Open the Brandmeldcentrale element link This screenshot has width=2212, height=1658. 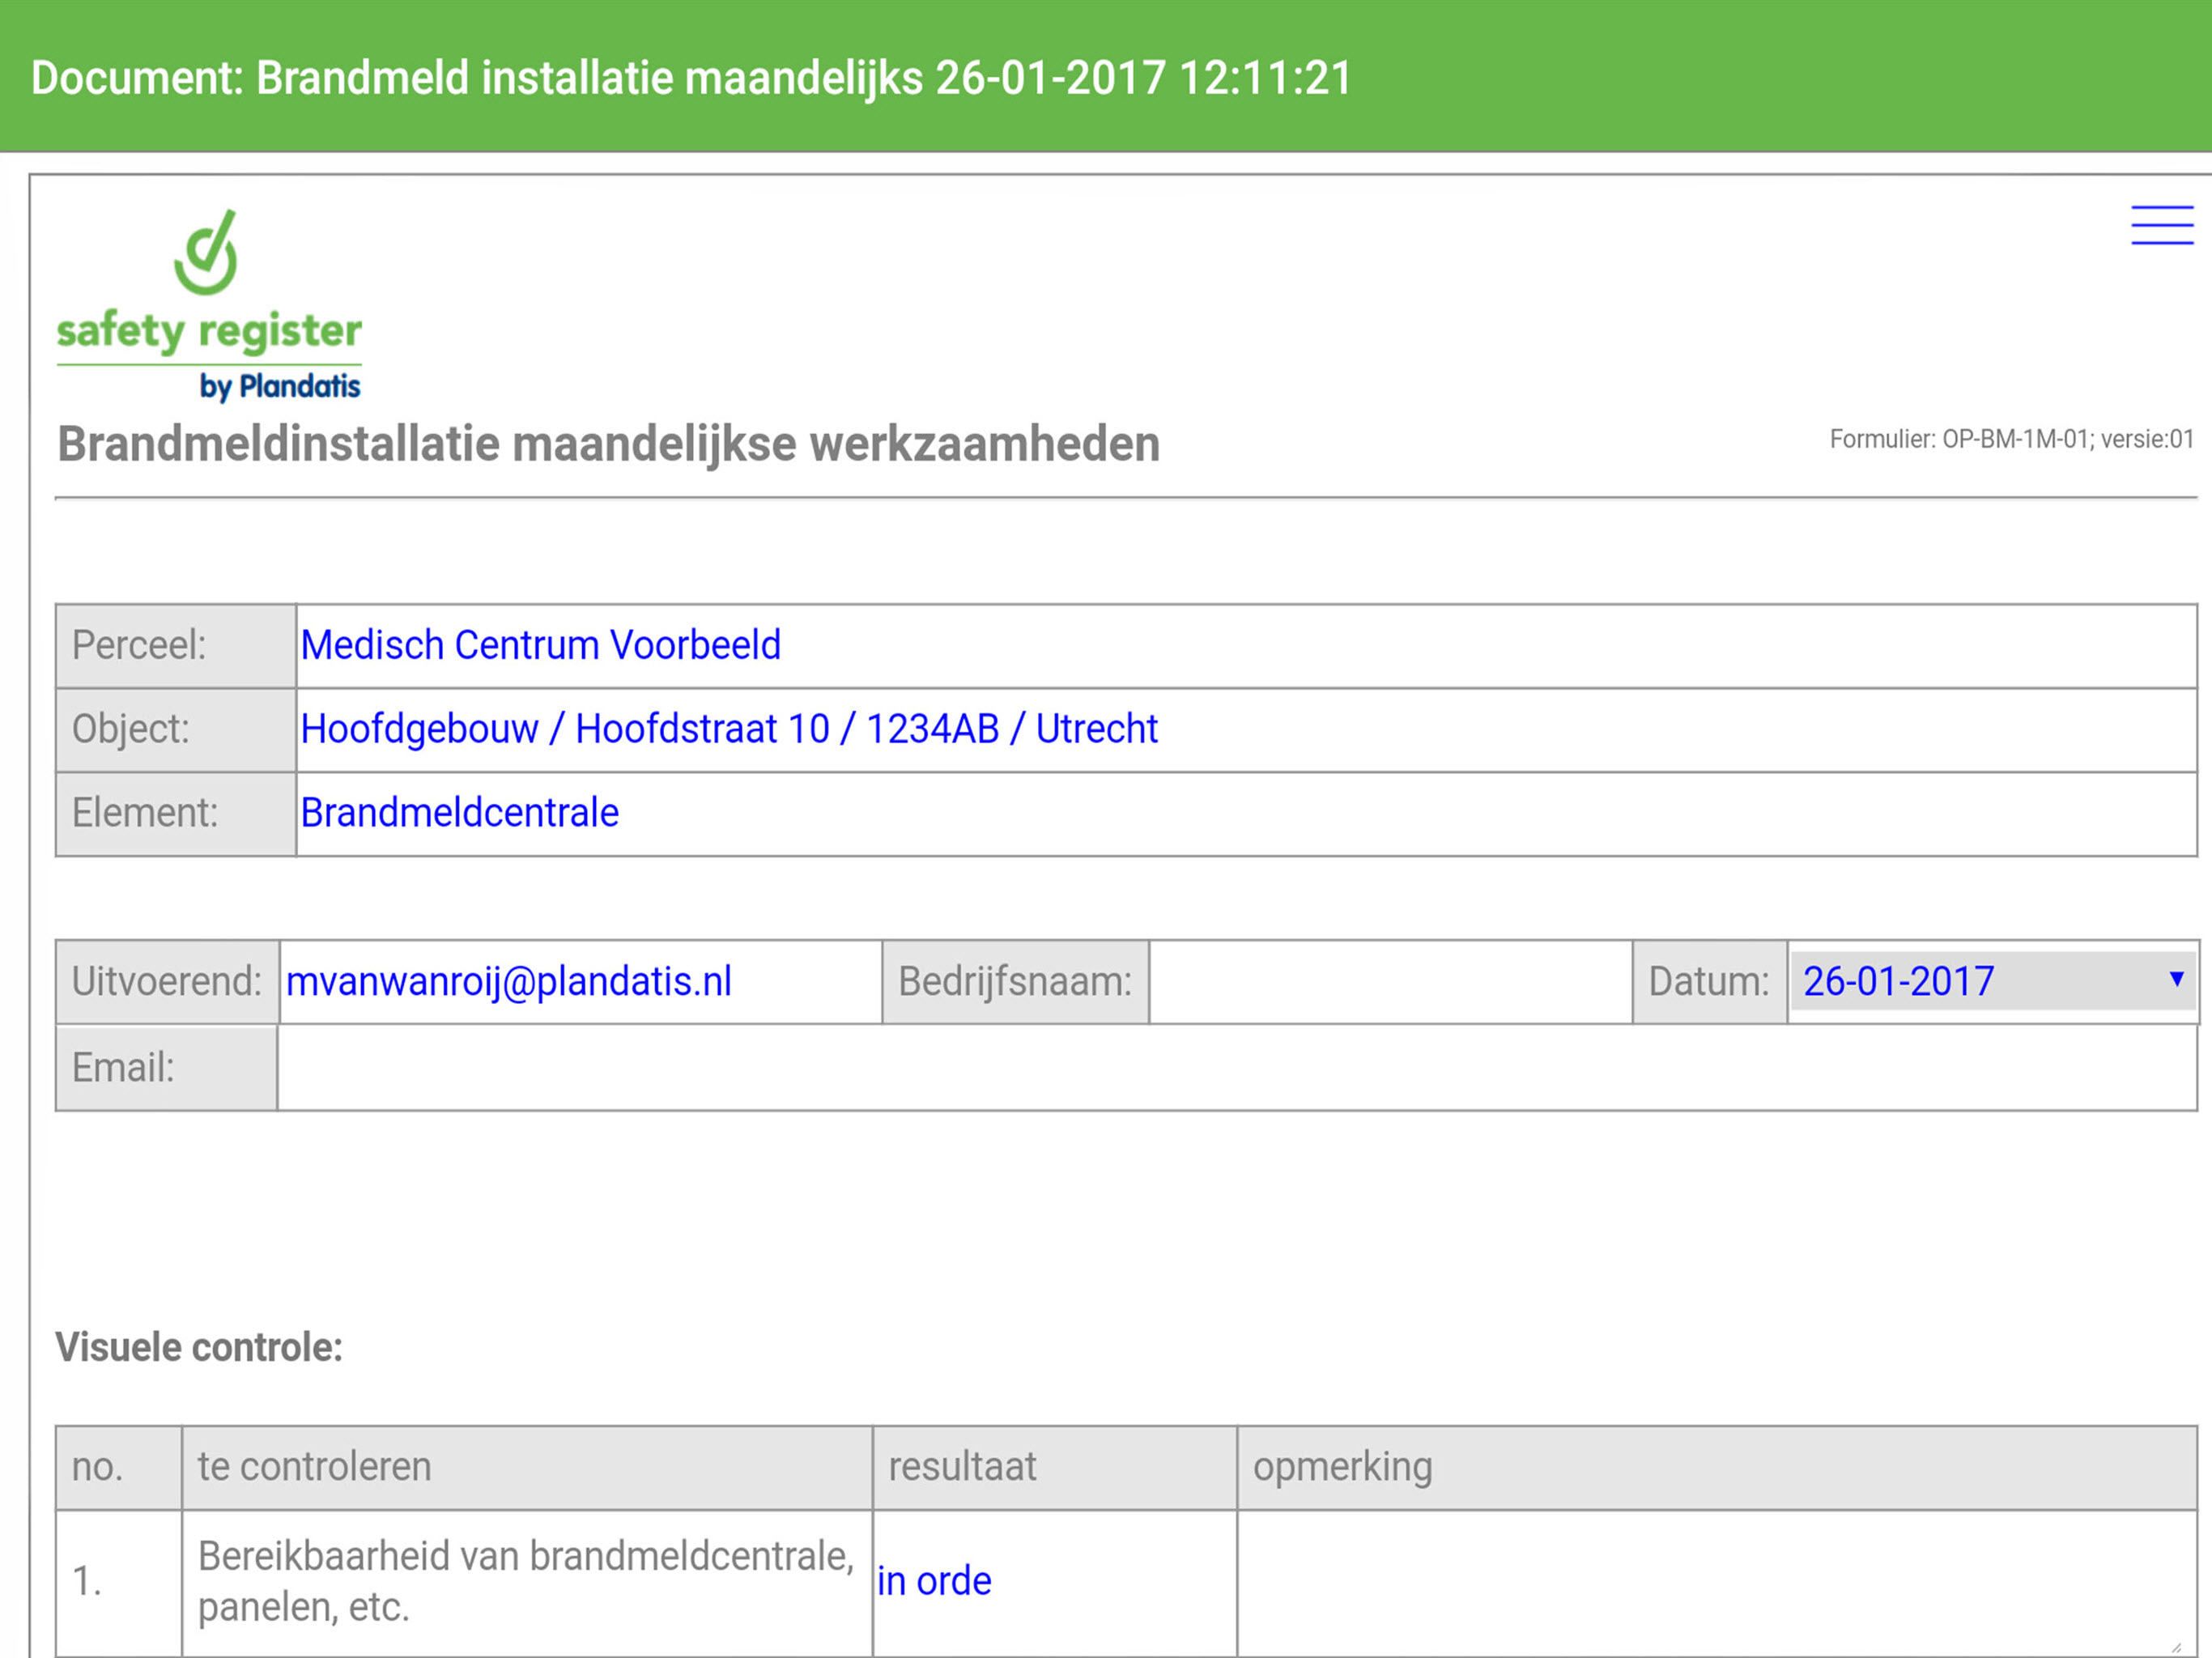tap(459, 812)
